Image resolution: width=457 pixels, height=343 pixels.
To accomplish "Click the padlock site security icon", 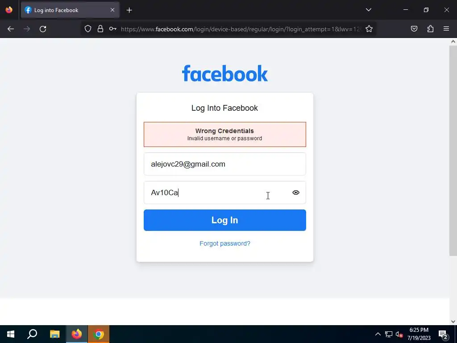I will coord(100,29).
